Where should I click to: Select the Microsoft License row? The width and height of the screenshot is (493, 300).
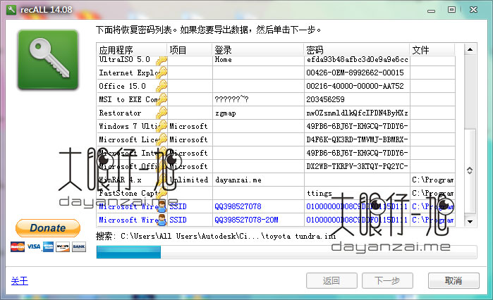[276, 139]
